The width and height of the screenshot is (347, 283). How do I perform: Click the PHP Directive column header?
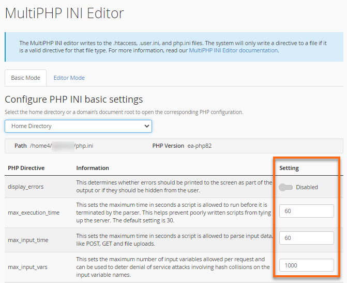26,168
